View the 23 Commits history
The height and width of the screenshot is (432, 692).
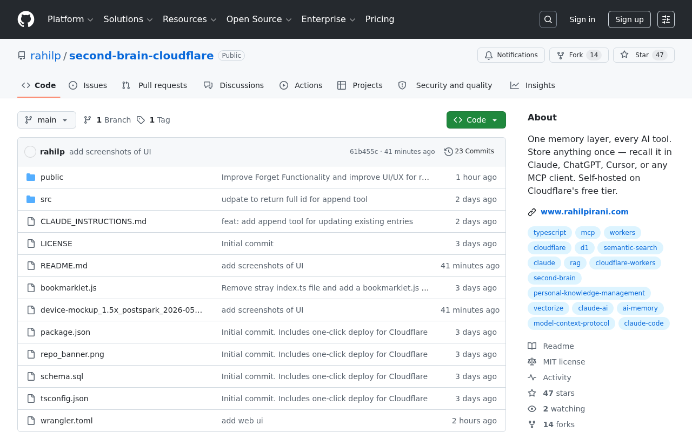click(x=469, y=152)
